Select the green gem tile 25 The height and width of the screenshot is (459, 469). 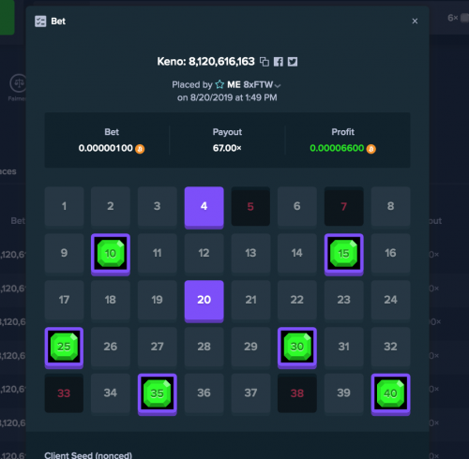tap(64, 348)
